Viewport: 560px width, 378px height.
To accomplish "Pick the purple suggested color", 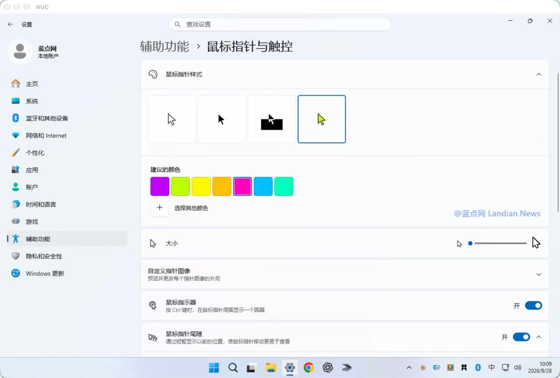I will click(x=160, y=186).
